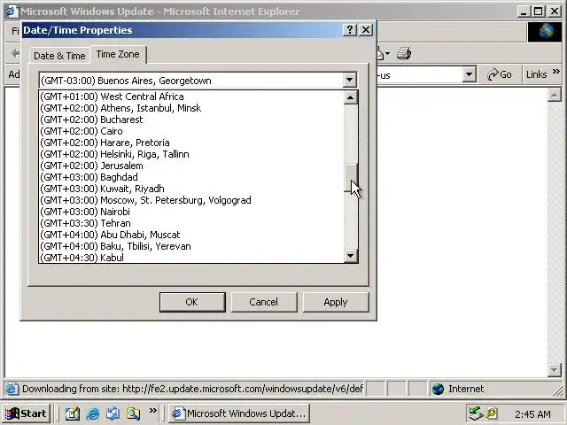Click IE page scrollbar up arrow
This screenshot has height=425, width=567.
pos(554,95)
